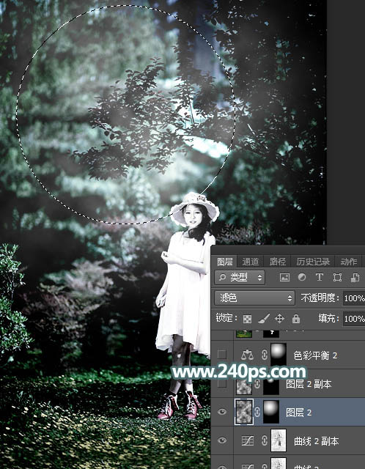Open the 动作 (Actions) tab
Viewport: 365px width, 469px height.
[x=349, y=262]
